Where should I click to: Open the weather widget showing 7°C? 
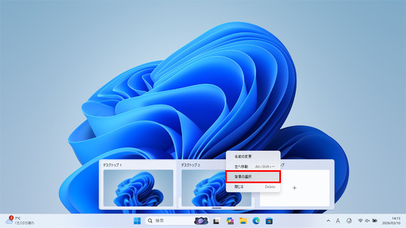20,220
